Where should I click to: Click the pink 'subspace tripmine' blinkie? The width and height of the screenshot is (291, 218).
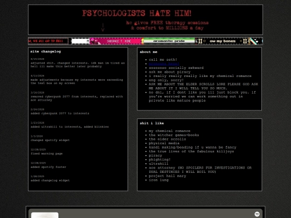(x=116, y=41)
